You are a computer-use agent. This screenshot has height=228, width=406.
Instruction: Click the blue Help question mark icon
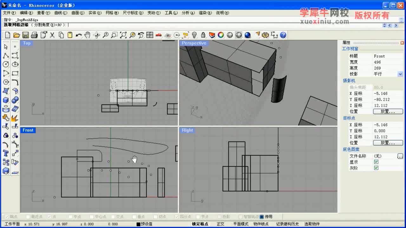[x=283, y=35]
